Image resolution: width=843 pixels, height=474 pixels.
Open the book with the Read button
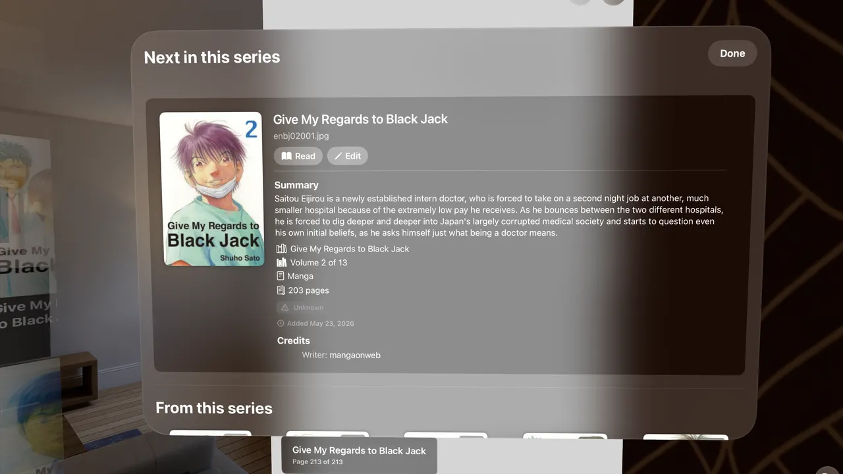click(298, 156)
